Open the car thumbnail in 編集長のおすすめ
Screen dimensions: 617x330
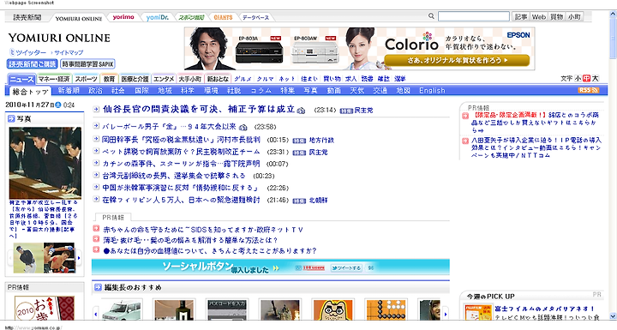[x=122, y=310]
